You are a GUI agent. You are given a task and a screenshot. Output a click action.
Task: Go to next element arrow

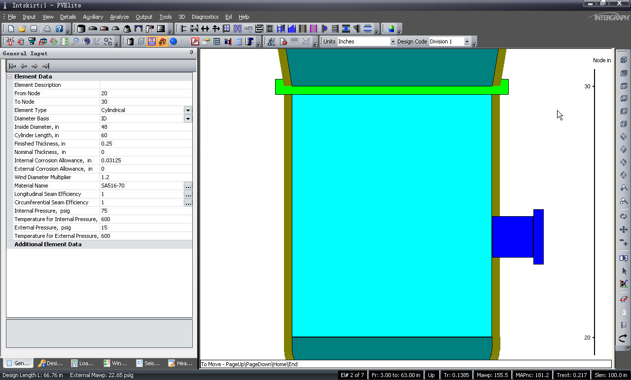click(x=35, y=66)
